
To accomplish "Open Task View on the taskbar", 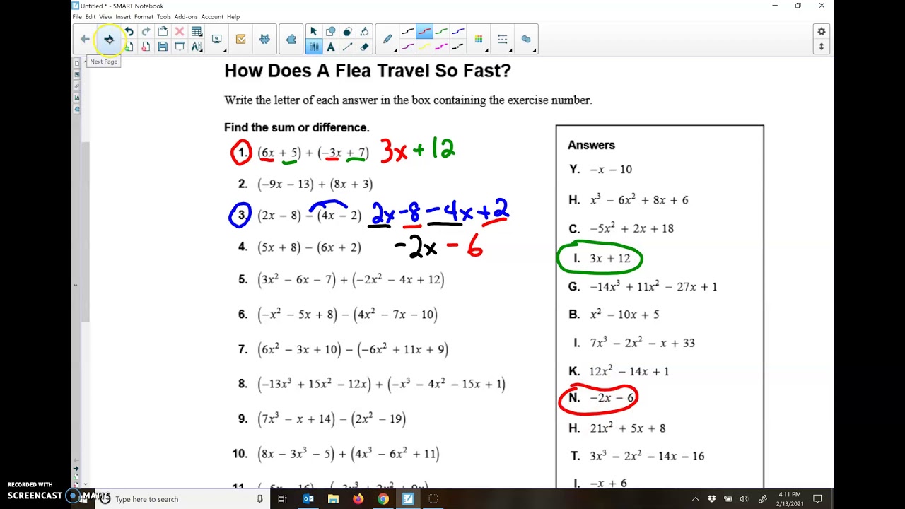I will click(x=282, y=499).
